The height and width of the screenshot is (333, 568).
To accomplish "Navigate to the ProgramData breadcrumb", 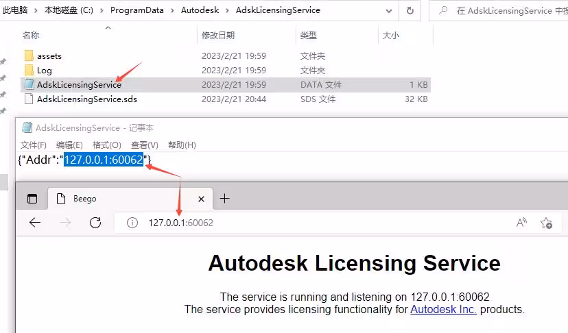I will coord(137,10).
